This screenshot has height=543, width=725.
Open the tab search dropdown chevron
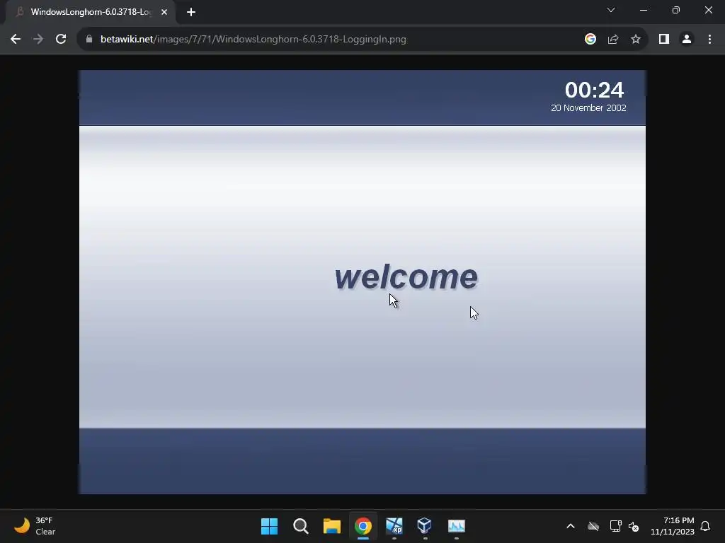pos(611,10)
